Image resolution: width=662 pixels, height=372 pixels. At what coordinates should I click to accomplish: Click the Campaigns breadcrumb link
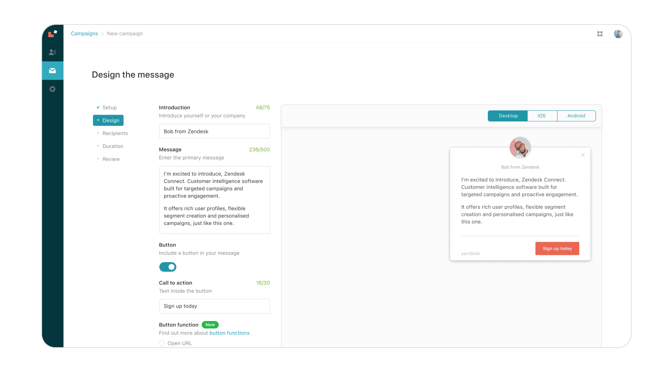click(x=84, y=33)
